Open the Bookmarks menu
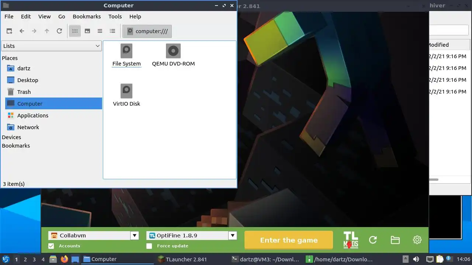The height and width of the screenshot is (265, 472). point(87,17)
